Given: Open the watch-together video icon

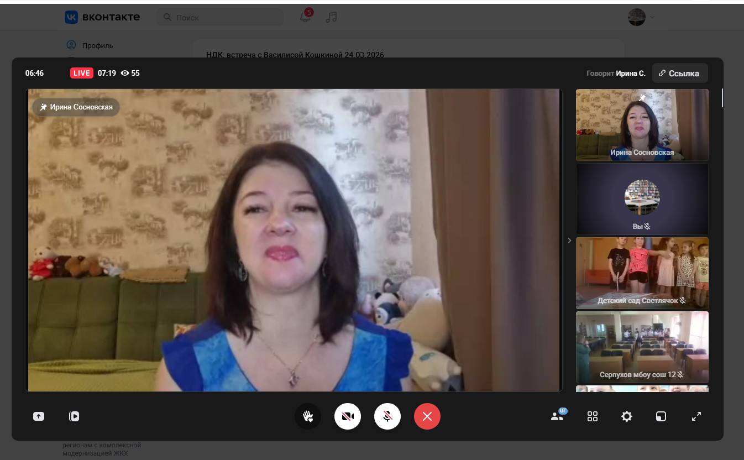Looking at the screenshot, I should (74, 416).
